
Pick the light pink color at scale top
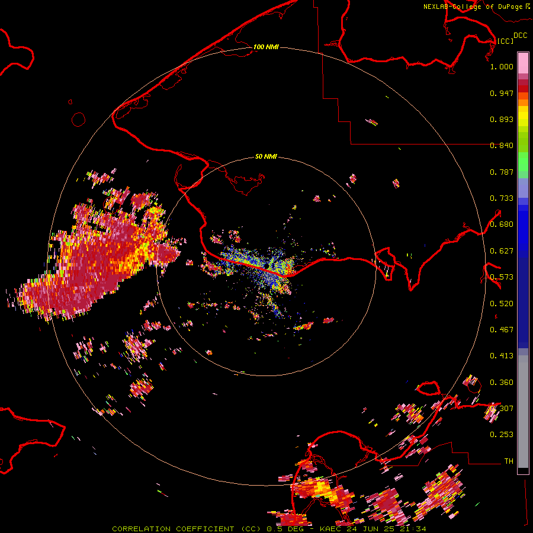523,63
